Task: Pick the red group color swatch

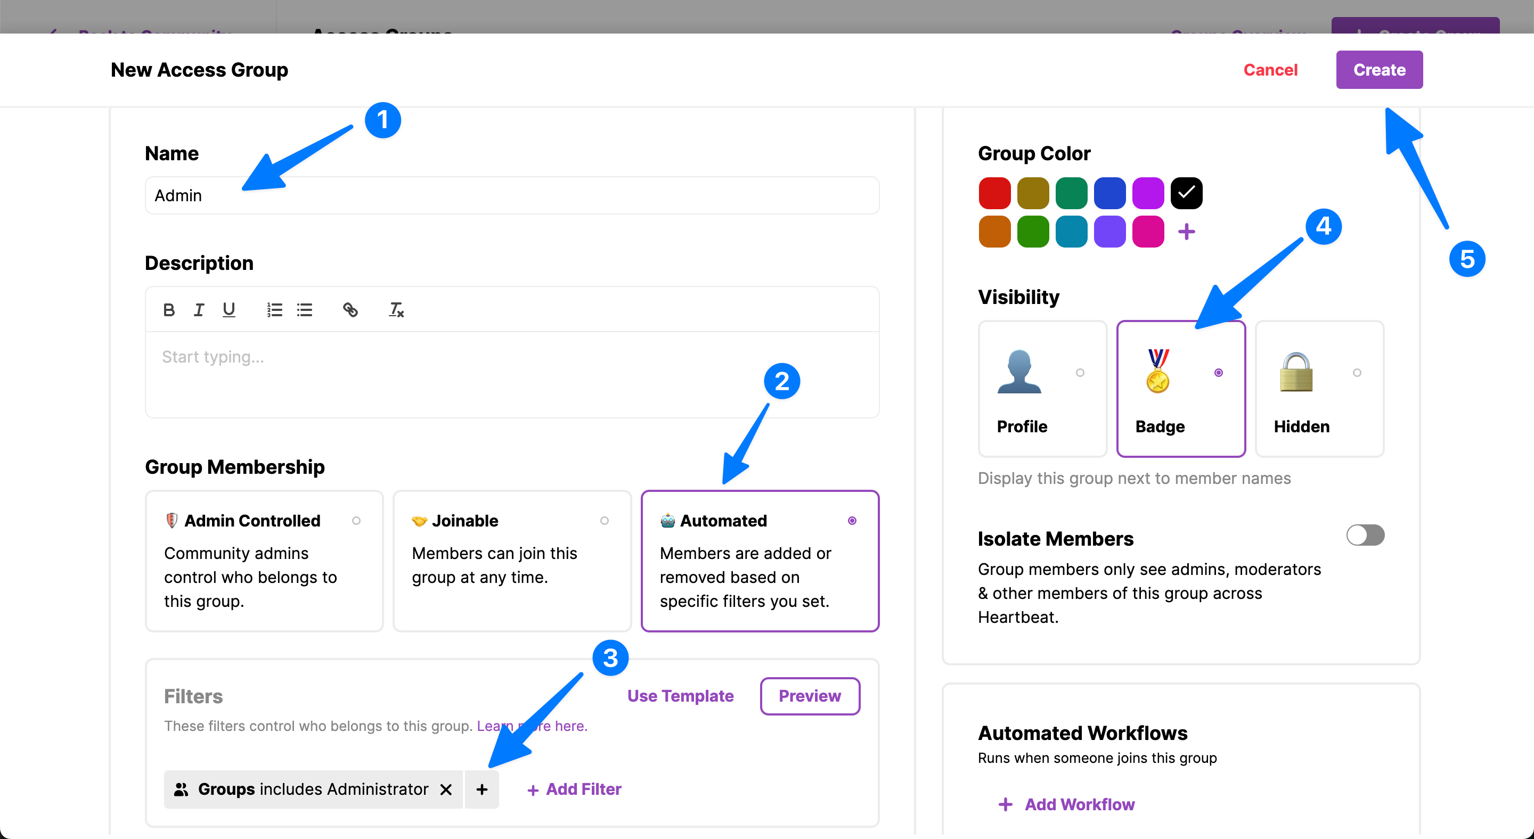Action: 994,193
